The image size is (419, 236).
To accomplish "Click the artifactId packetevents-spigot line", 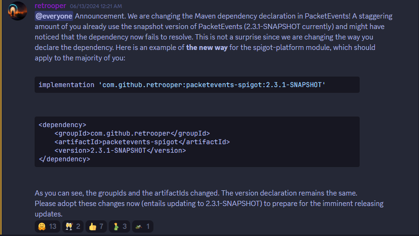I will (142, 142).
